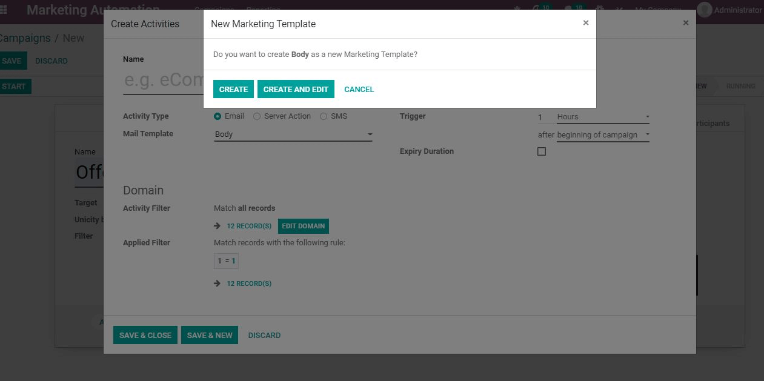Click the activity Name input field
This screenshot has width=764, height=381.
(x=163, y=81)
